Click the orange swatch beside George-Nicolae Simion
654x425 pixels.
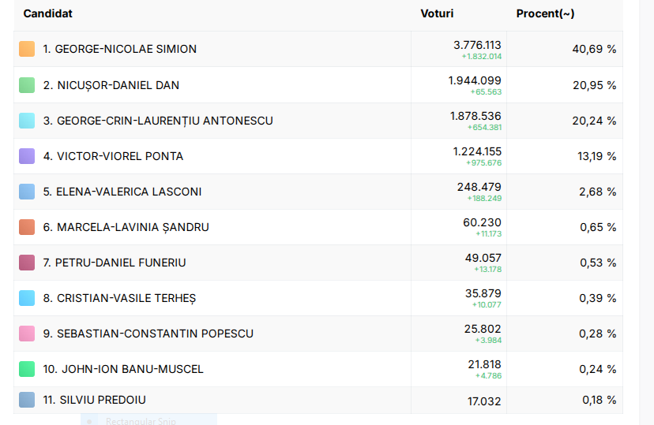tap(27, 49)
